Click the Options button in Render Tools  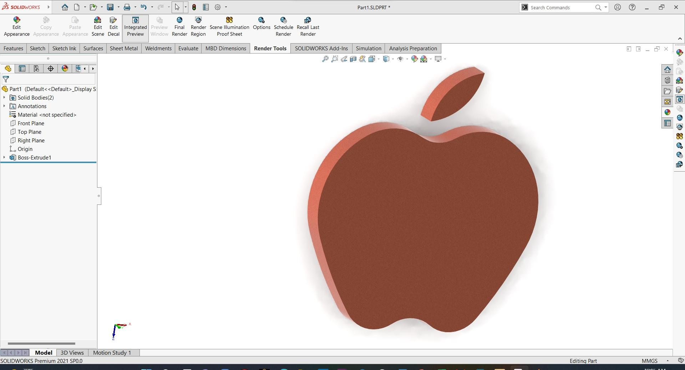point(261,26)
